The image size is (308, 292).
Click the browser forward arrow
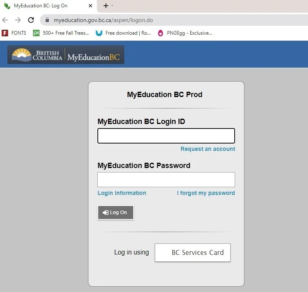click(x=18, y=20)
